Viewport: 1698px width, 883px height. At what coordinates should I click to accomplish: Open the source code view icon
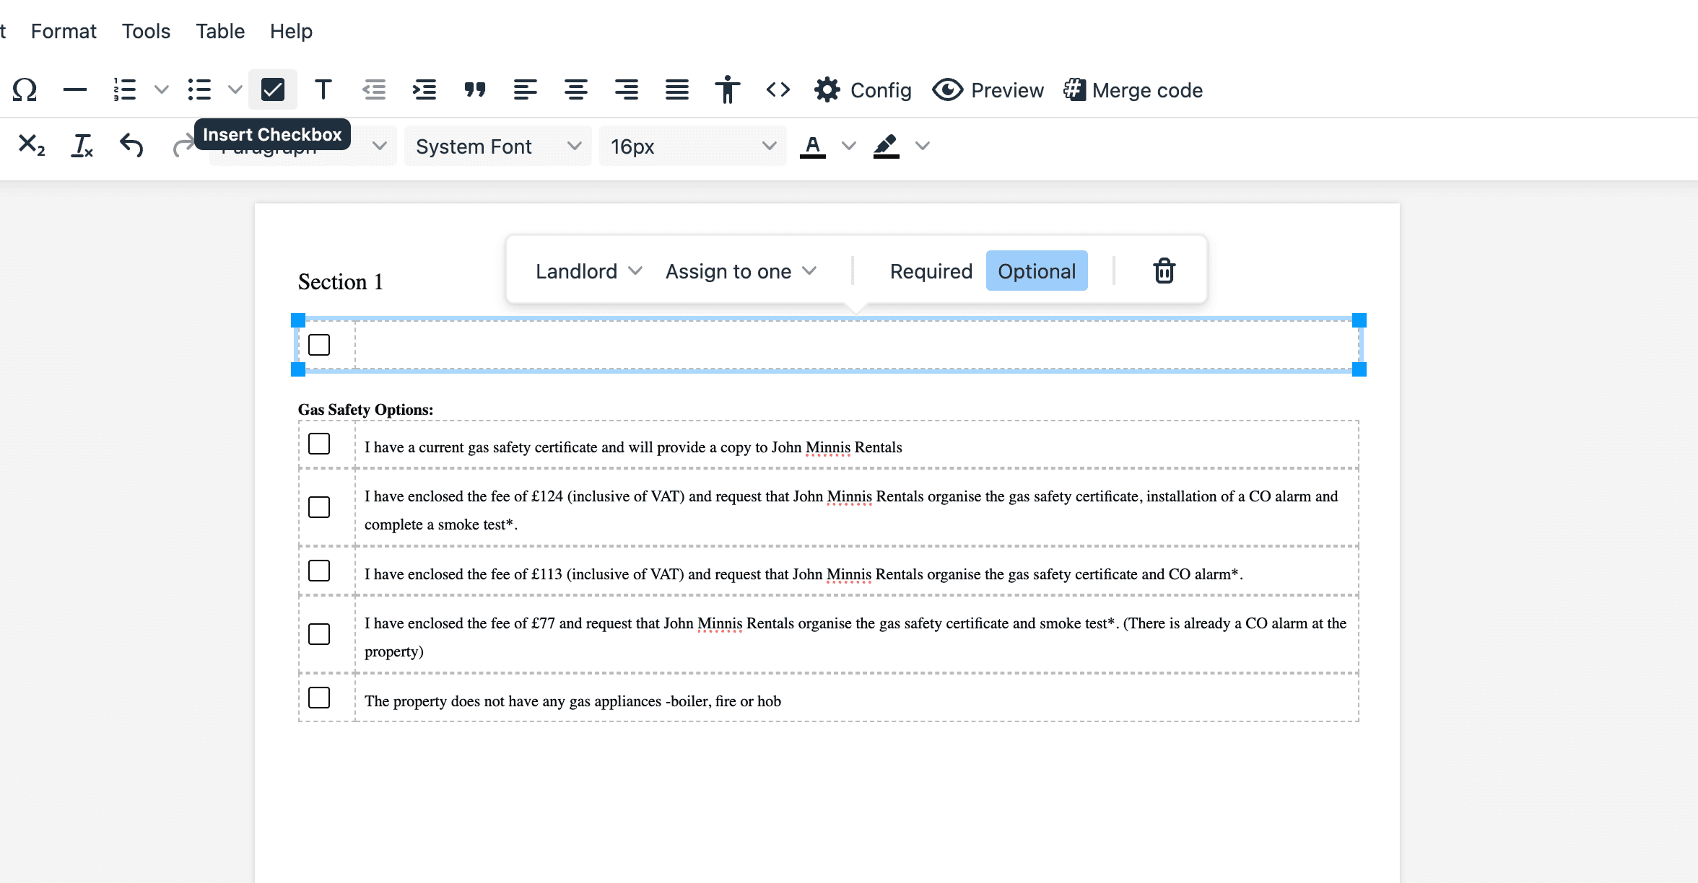[778, 90]
